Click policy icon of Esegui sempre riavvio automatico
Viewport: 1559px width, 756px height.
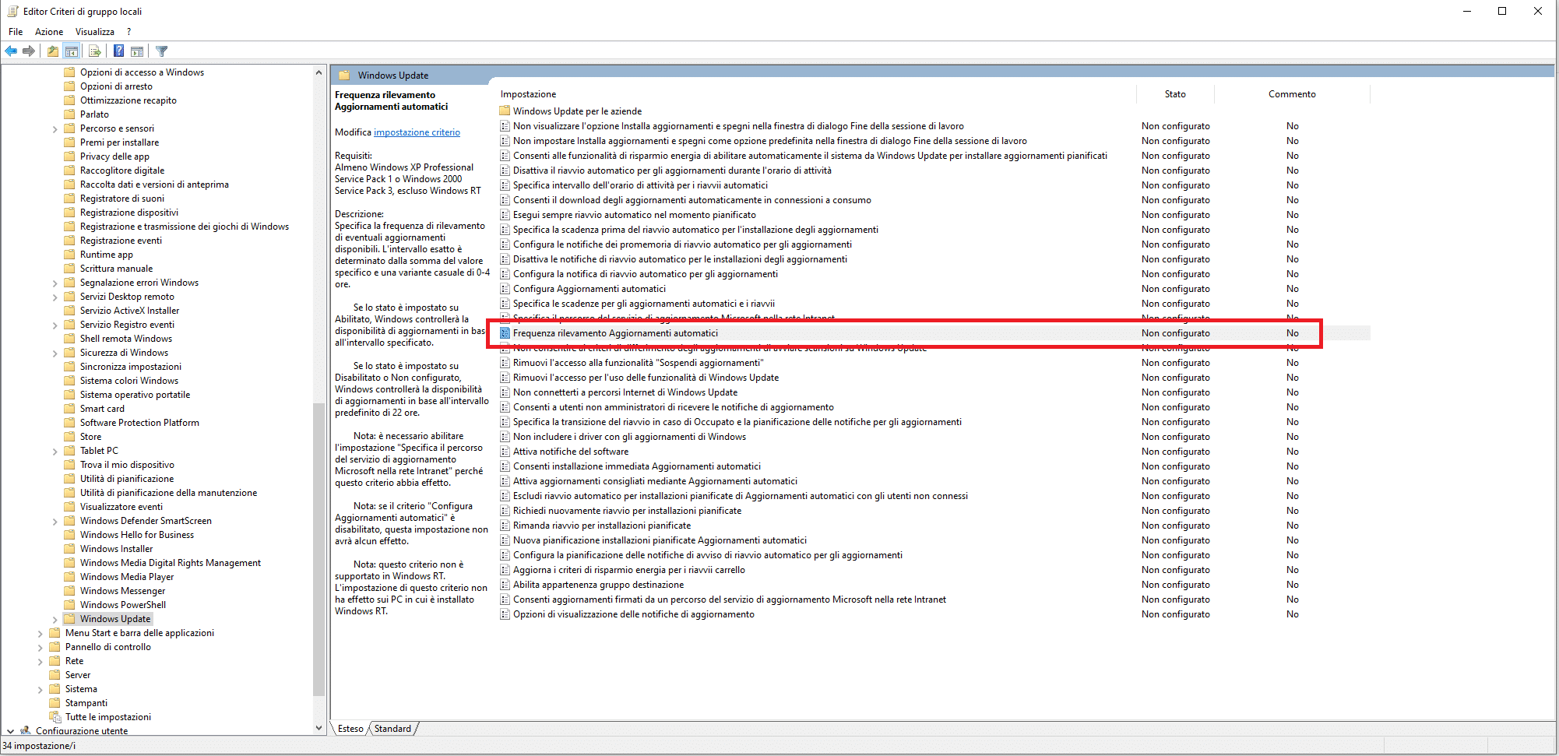coord(505,215)
